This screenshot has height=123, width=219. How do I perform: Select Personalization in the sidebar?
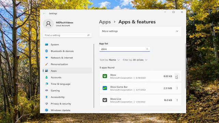click(67, 64)
